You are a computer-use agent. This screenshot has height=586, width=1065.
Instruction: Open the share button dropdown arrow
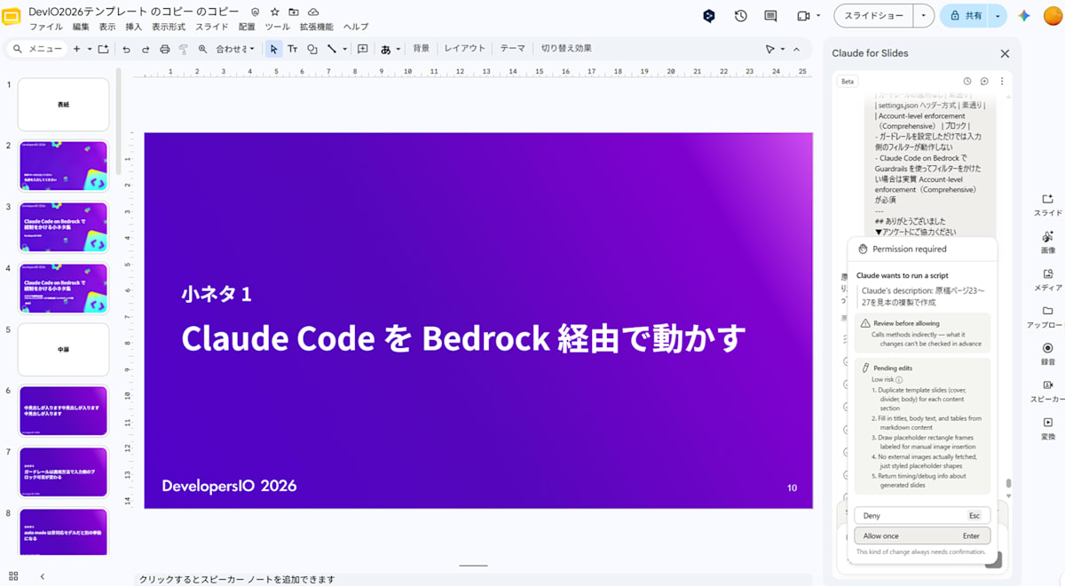click(x=998, y=16)
